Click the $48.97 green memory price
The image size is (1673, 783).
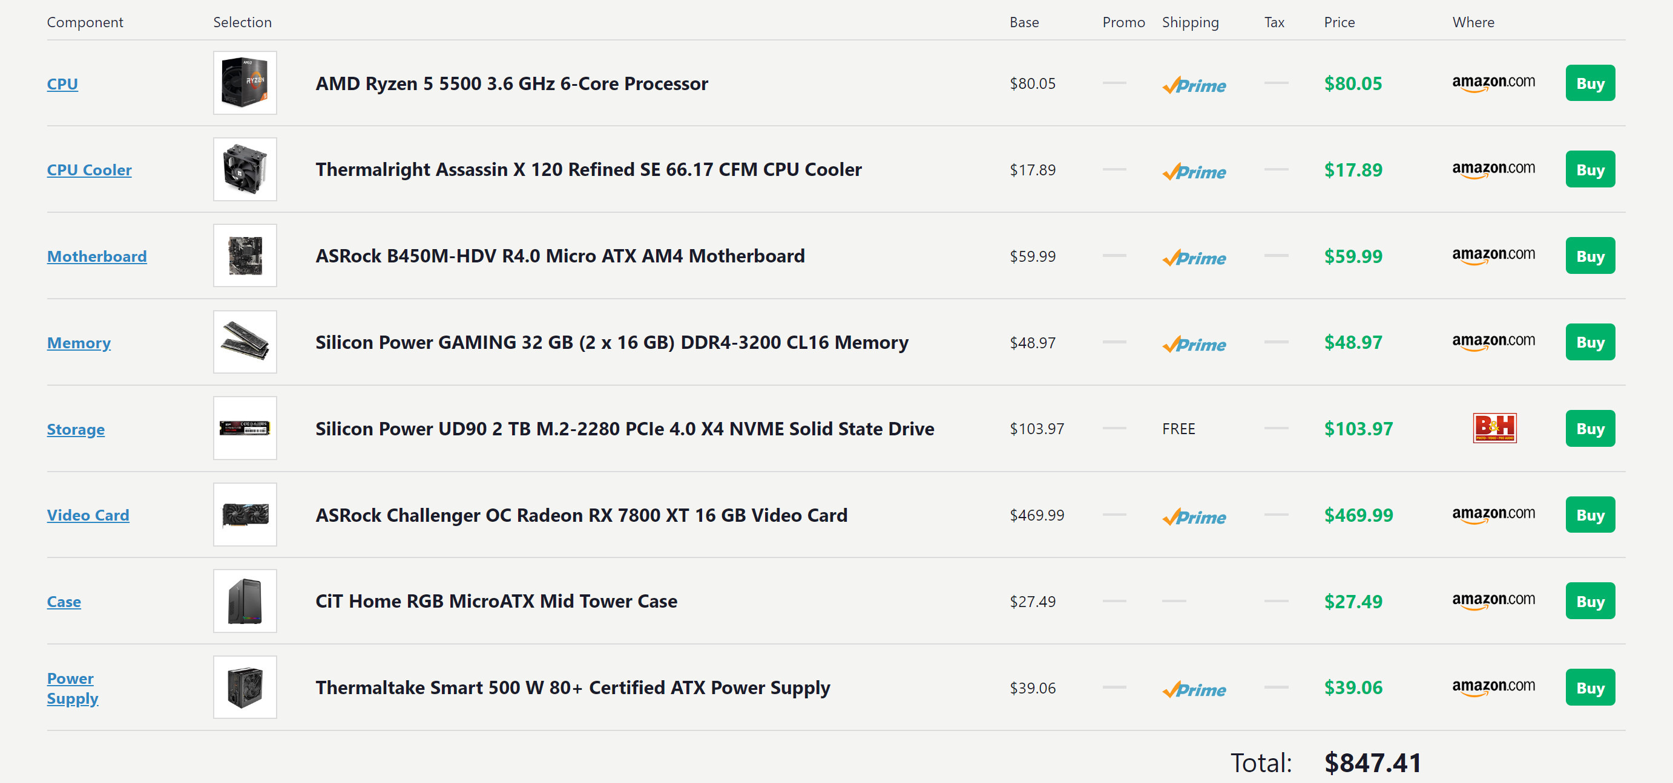(x=1353, y=342)
